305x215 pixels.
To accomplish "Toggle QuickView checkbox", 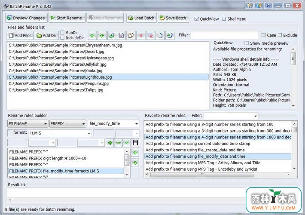I will (x=196, y=19).
